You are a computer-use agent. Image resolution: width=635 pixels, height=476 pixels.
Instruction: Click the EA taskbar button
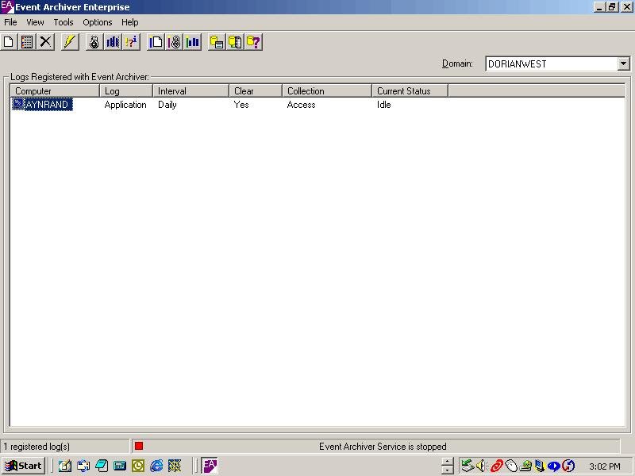tap(210, 466)
